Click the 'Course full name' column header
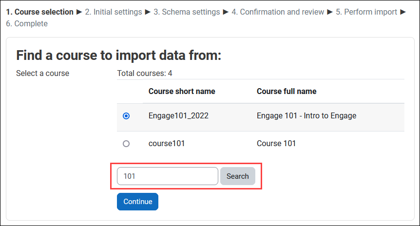 286,91
